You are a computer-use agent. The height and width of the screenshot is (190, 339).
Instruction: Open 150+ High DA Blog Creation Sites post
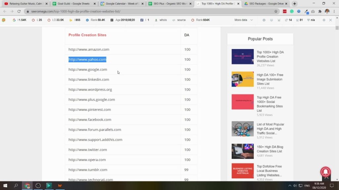point(270,149)
